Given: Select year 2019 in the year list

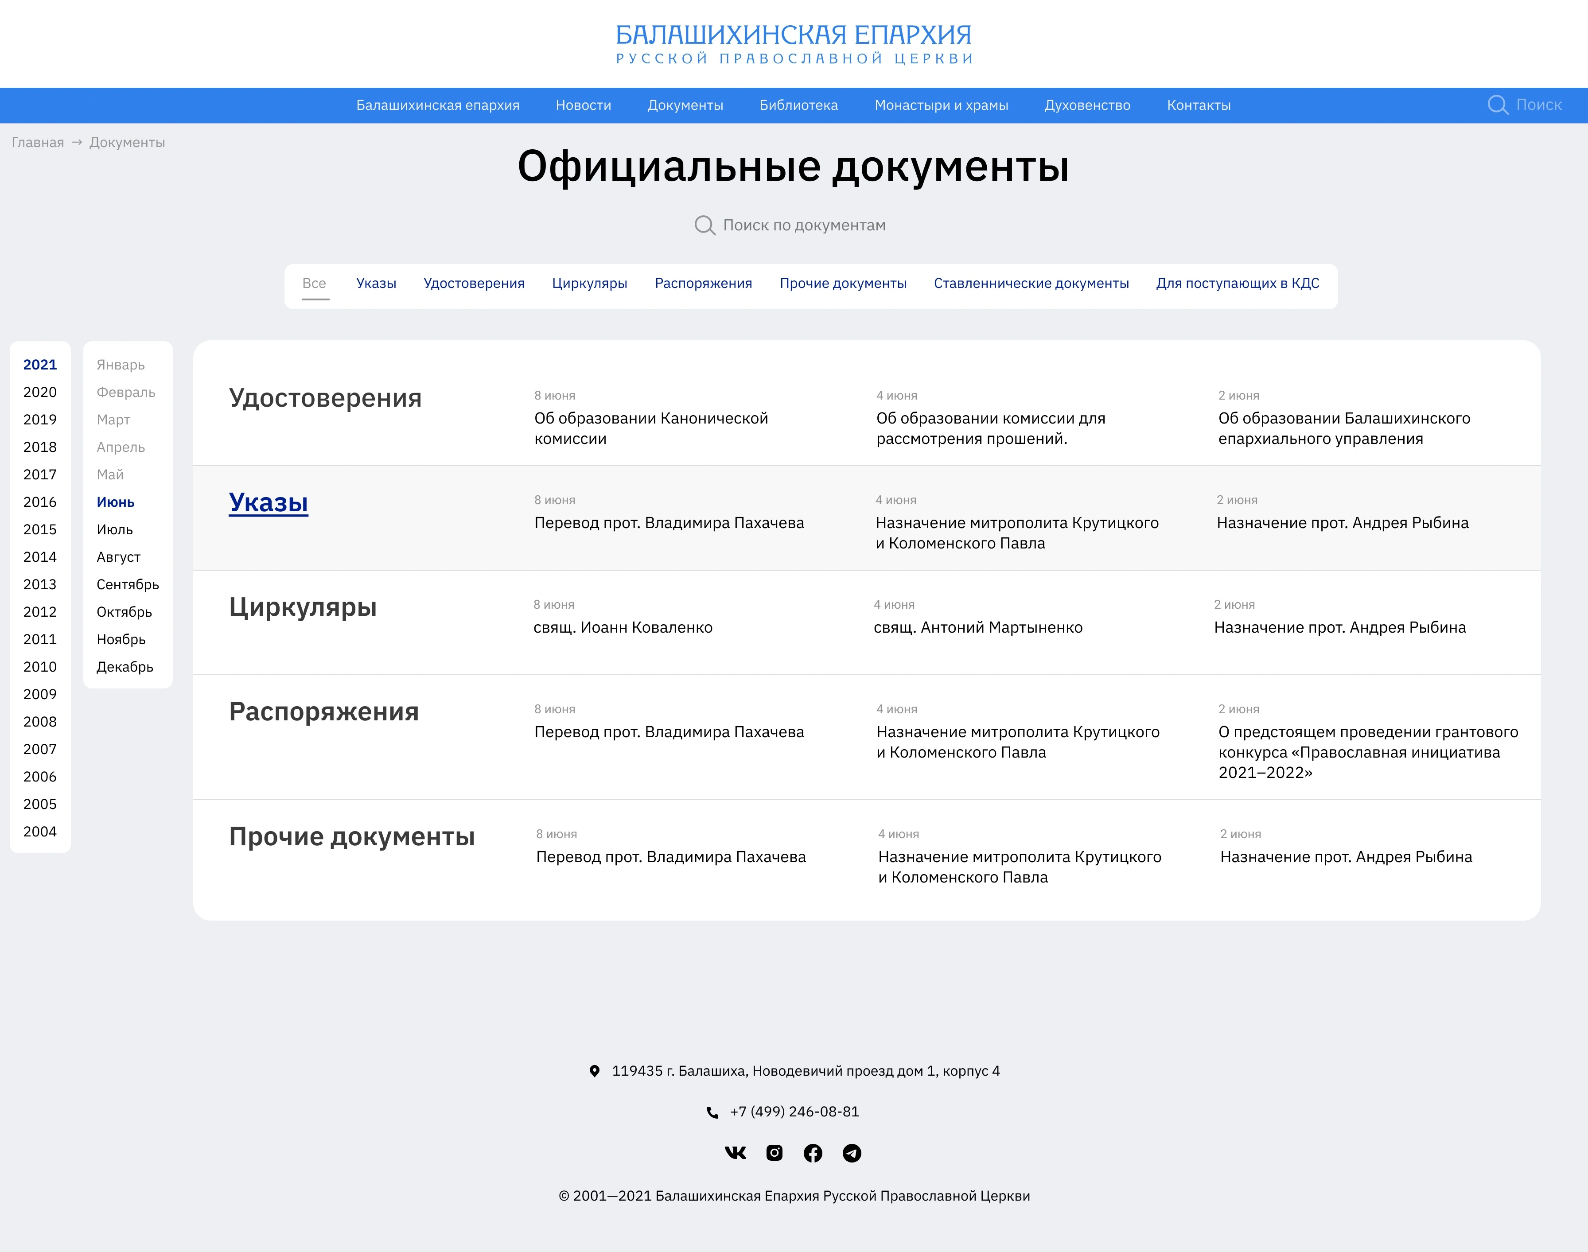Looking at the screenshot, I should click(x=39, y=419).
